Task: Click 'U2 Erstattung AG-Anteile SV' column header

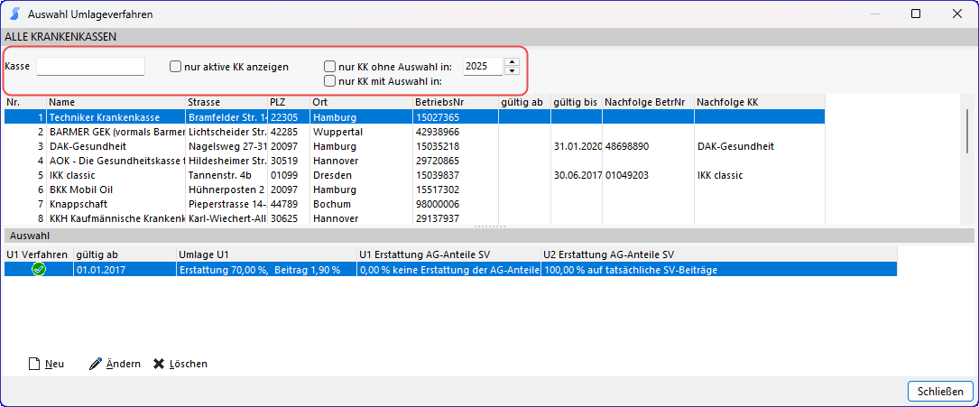Action: tap(718, 254)
